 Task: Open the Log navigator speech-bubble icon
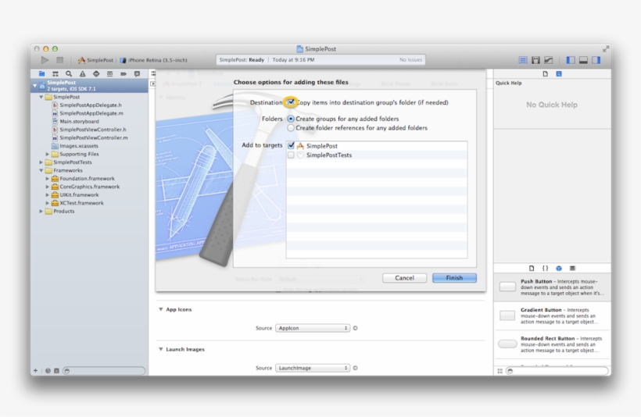click(137, 74)
